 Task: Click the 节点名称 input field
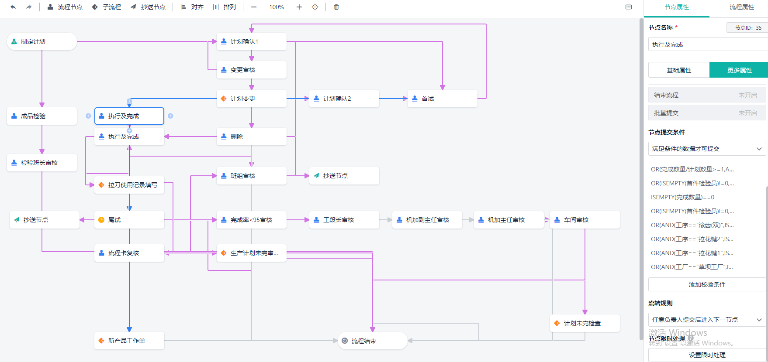pos(707,44)
